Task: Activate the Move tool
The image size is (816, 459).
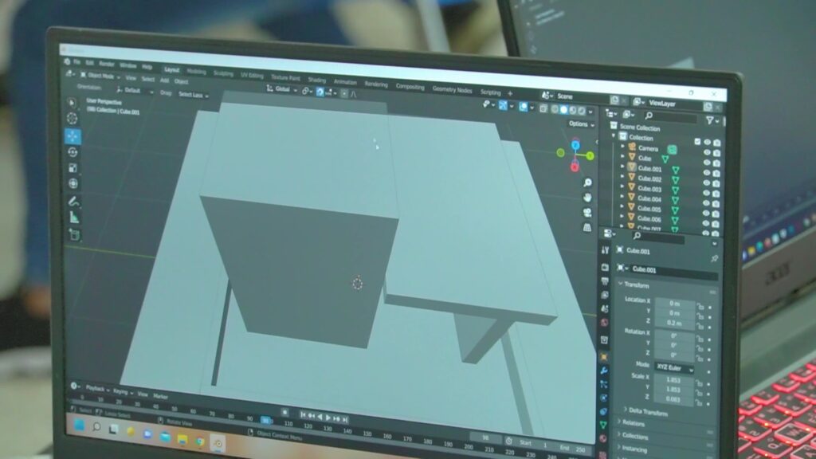Action: (x=73, y=135)
